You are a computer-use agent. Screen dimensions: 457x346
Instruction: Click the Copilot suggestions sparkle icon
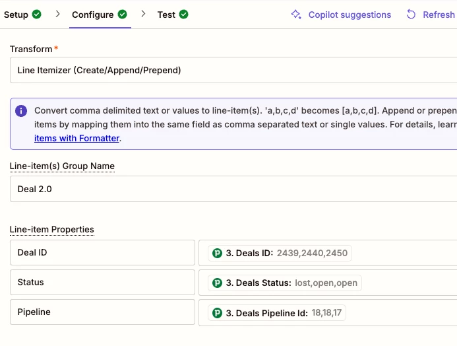pos(297,15)
